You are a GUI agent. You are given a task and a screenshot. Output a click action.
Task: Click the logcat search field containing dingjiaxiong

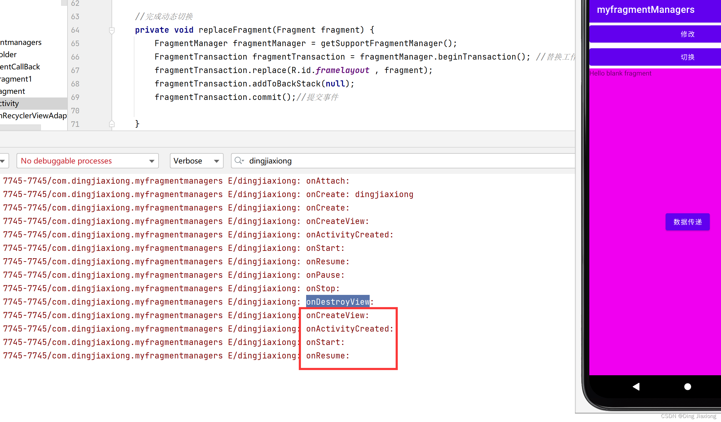pos(403,161)
